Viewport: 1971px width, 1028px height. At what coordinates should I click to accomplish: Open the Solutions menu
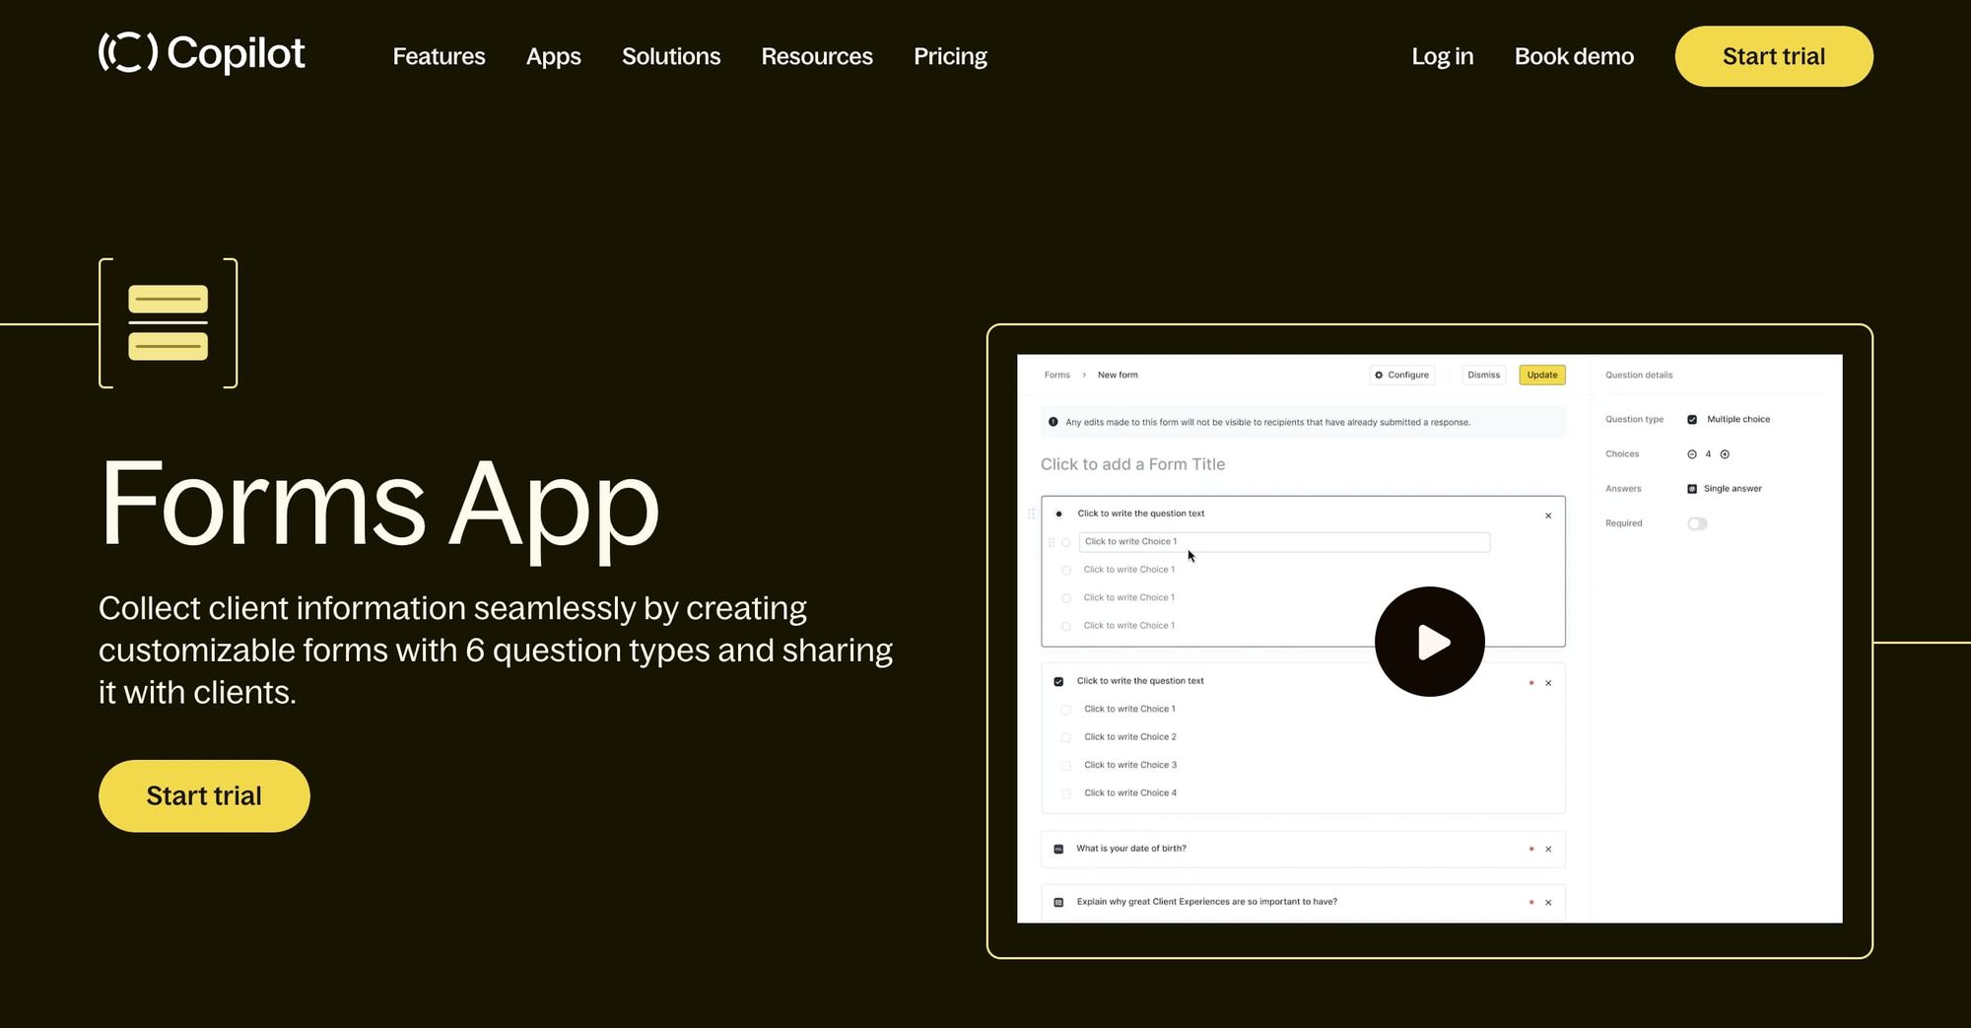tap(670, 56)
